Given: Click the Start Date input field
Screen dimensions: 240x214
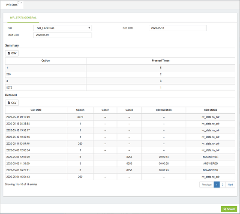Looking at the screenshot, I should point(62,35).
